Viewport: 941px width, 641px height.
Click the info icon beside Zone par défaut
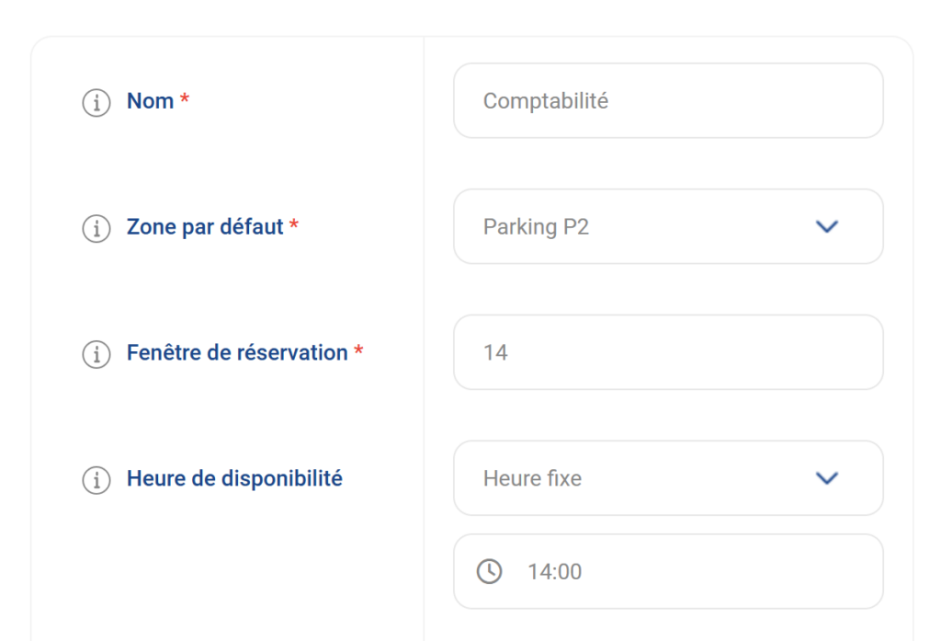96,229
